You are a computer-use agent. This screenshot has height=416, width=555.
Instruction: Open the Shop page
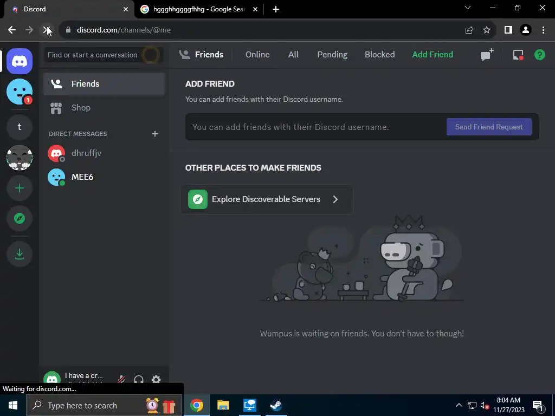pos(104,108)
